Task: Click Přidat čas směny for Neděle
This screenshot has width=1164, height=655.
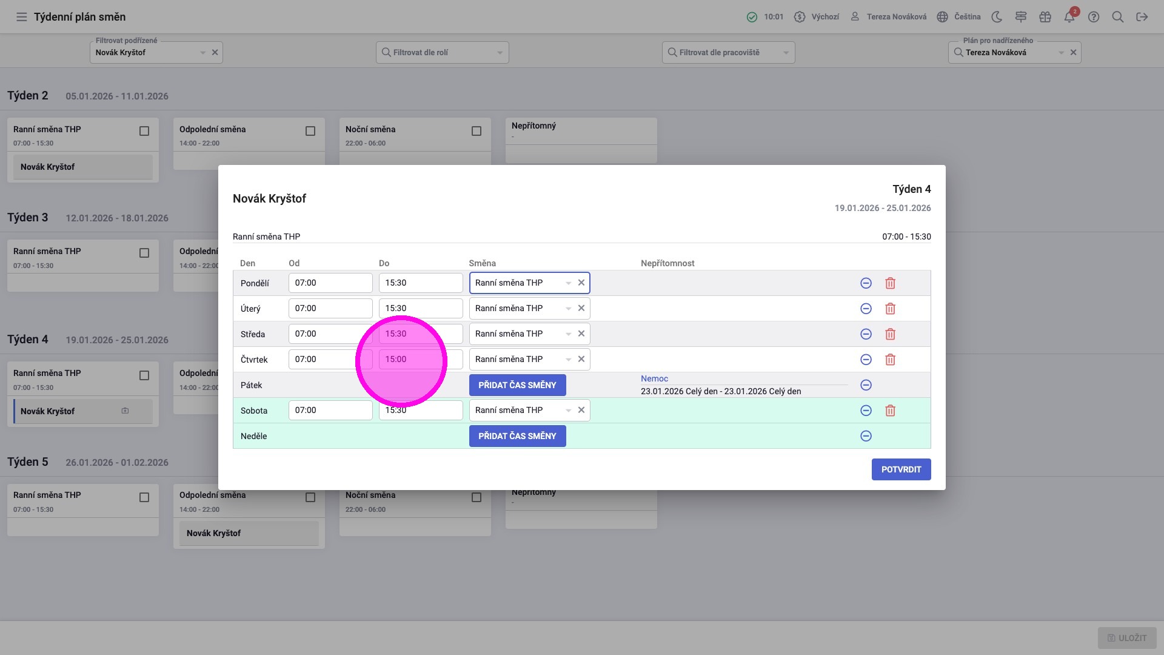Action: click(x=517, y=436)
